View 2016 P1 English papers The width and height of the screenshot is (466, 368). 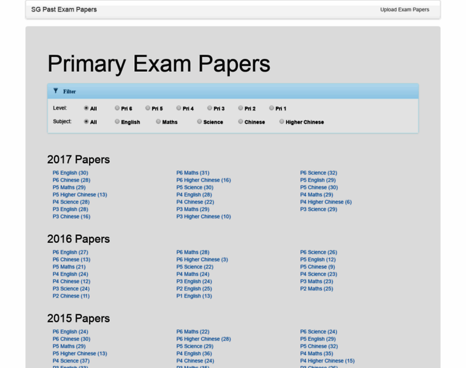[x=194, y=296]
